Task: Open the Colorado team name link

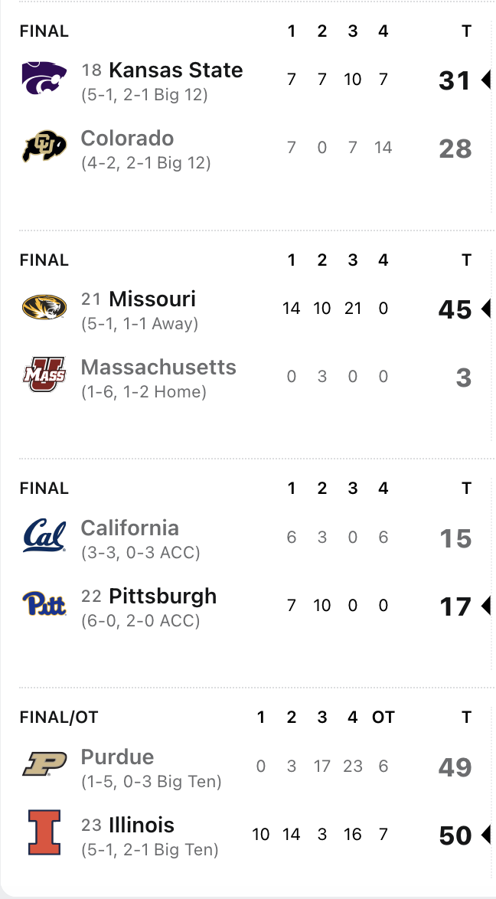Action: [x=127, y=139]
